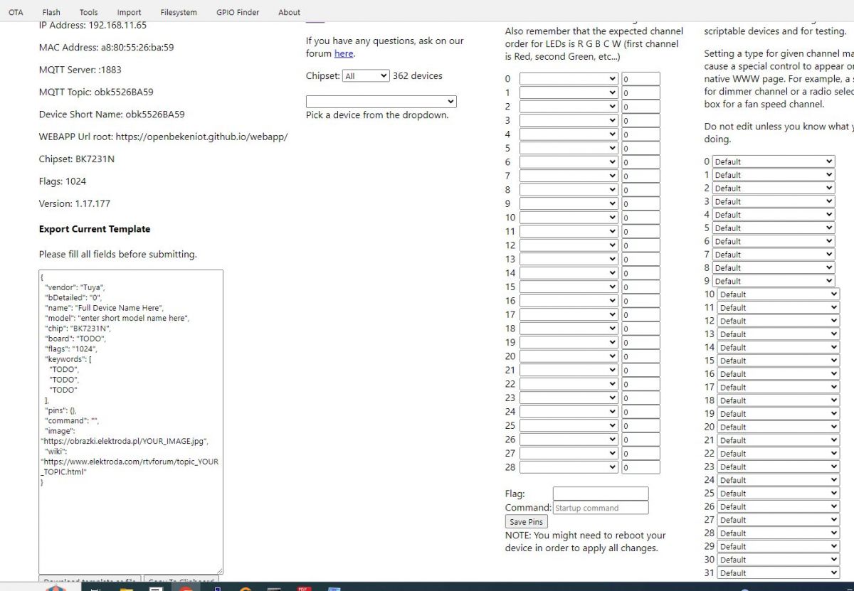Click the pin 22 channel number field
This screenshot has width=854, height=591.
pyautogui.click(x=640, y=384)
